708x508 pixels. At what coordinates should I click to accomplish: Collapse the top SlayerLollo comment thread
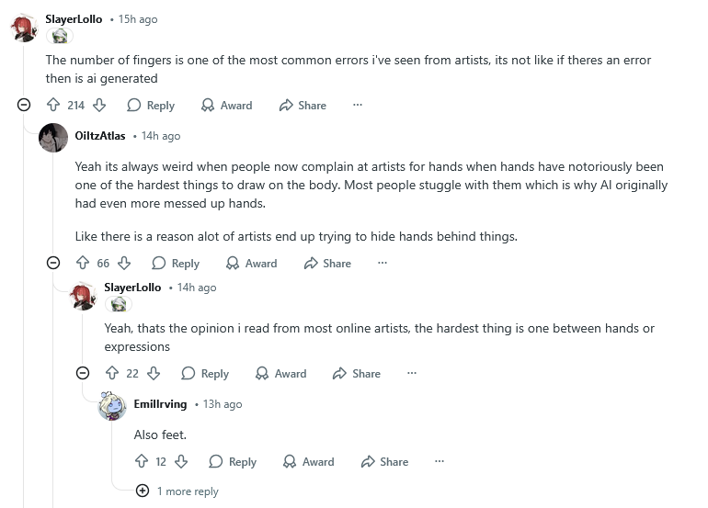point(24,106)
